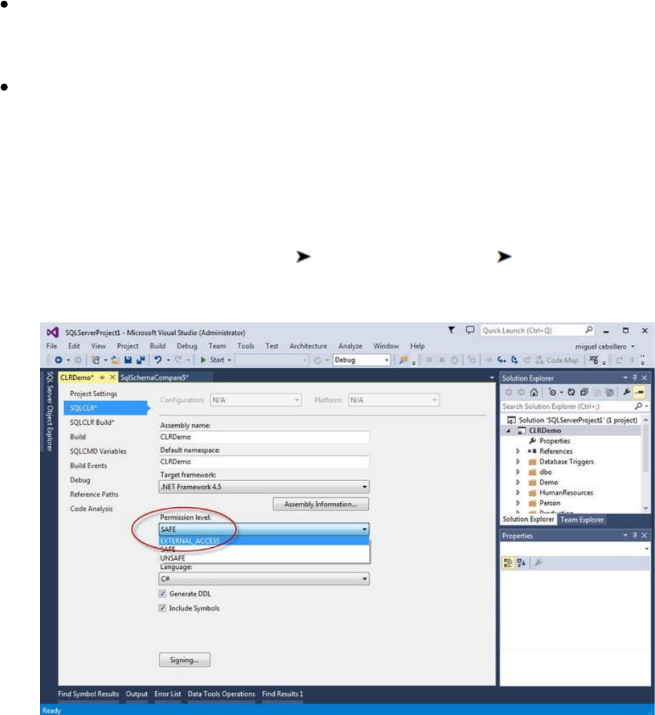Click the Categorized view icon in Properties panel
The image size is (655, 715).
(x=507, y=563)
